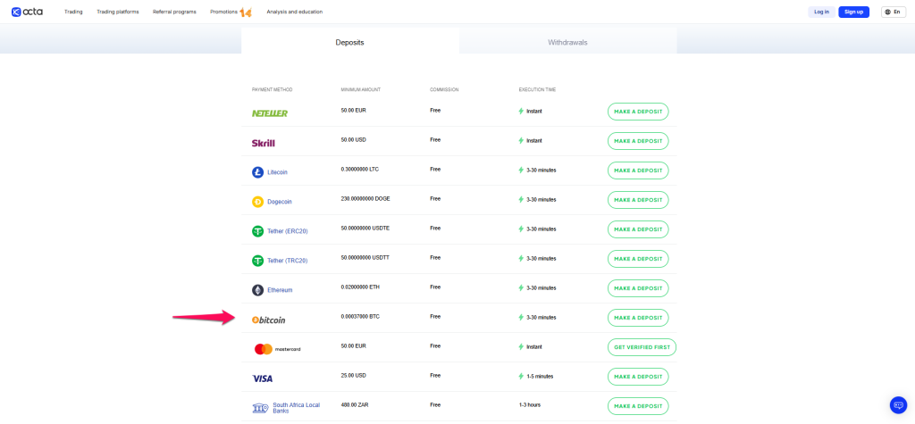Click the Neteller logo
The height and width of the screenshot is (424, 915).
[x=270, y=113]
